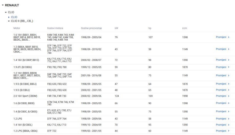Viewport: 235px width, 135px height.
Task: Collapse the CLIO model group arrow
Action: click(x=6, y=12)
